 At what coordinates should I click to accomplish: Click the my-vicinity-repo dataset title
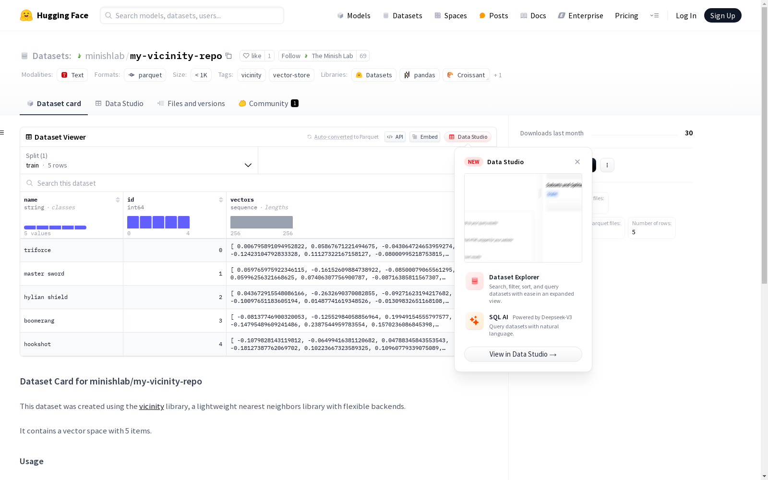click(x=176, y=56)
